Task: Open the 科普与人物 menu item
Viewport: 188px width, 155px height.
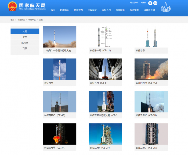Action: click(149, 10)
